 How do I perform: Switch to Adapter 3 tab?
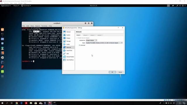pyautogui.click(x=93, y=35)
